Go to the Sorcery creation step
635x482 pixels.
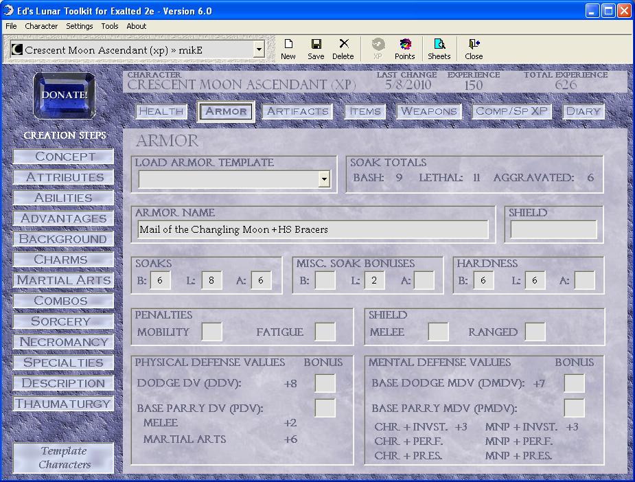click(x=63, y=321)
